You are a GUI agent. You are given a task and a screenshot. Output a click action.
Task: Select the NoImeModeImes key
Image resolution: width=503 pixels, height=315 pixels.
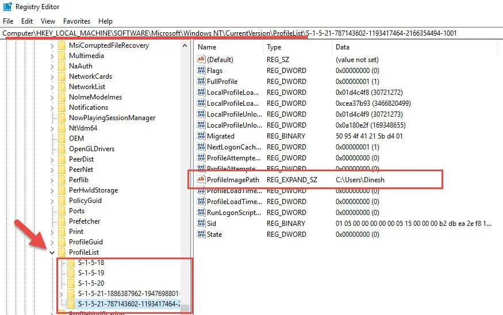click(95, 97)
